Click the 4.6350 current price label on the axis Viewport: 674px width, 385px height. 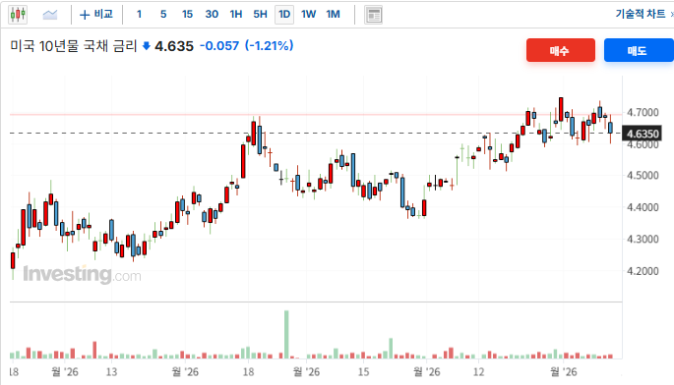click(x=643, y=134)
